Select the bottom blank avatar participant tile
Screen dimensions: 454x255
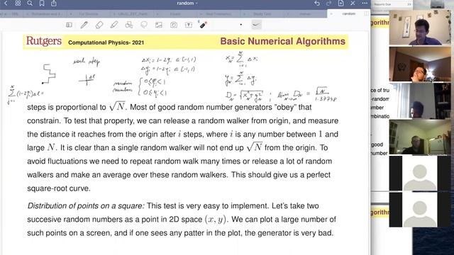419,210
